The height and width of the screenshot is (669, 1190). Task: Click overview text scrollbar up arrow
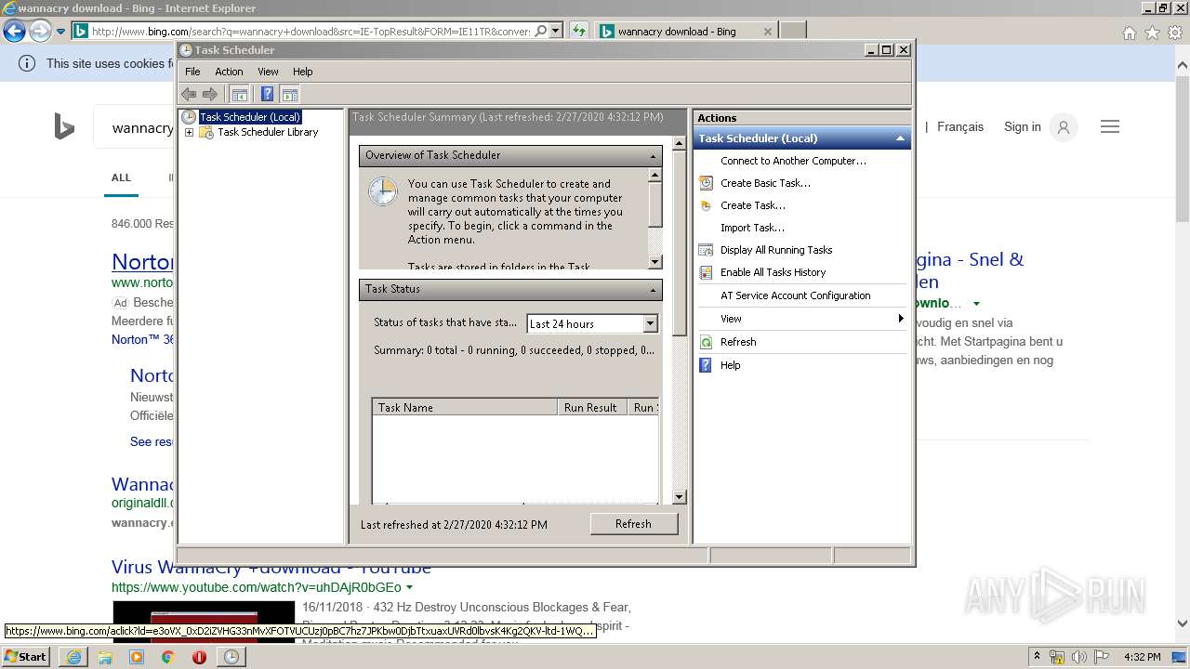click(654, 175)
